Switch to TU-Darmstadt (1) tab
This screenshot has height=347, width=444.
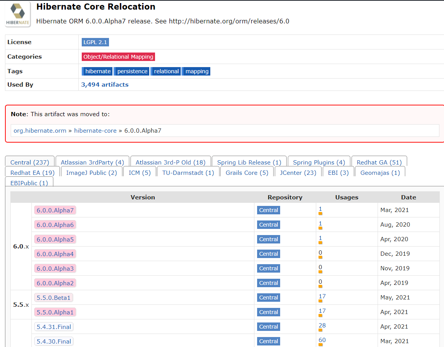pos(188,173)
